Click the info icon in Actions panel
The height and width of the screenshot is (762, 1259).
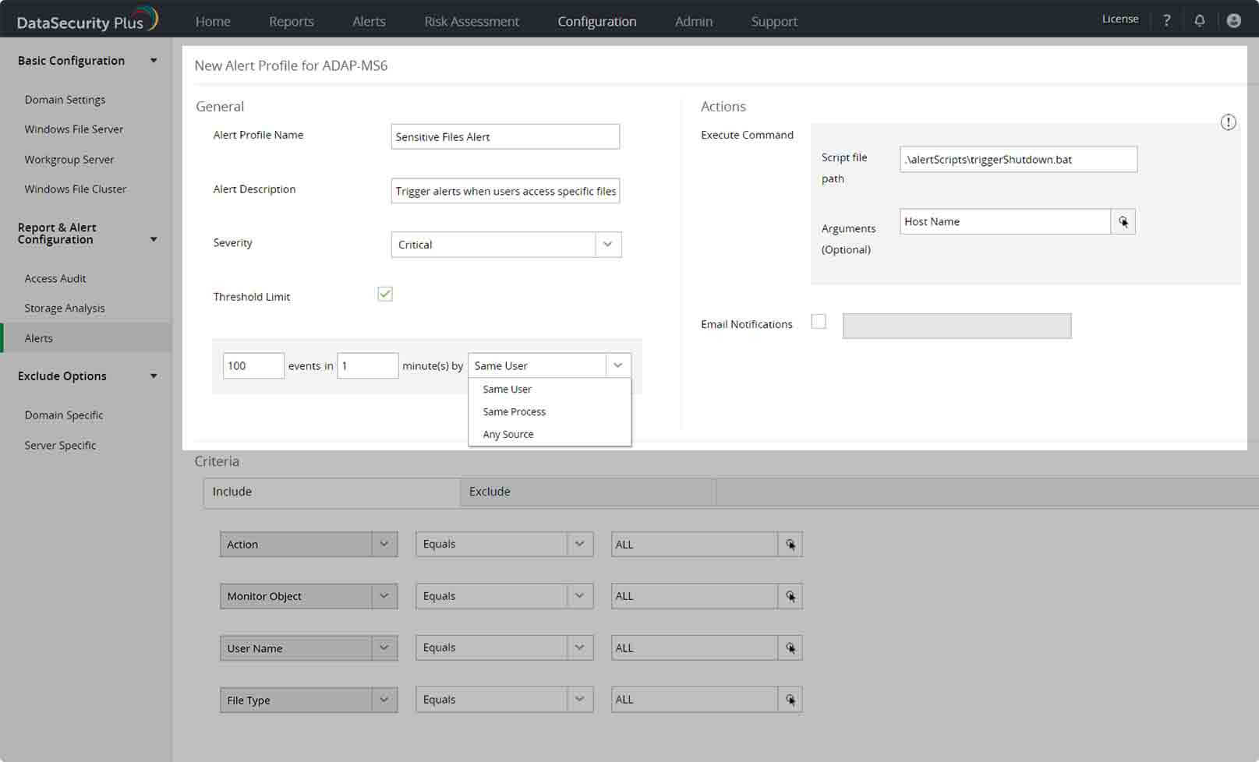coord(1228,122)
